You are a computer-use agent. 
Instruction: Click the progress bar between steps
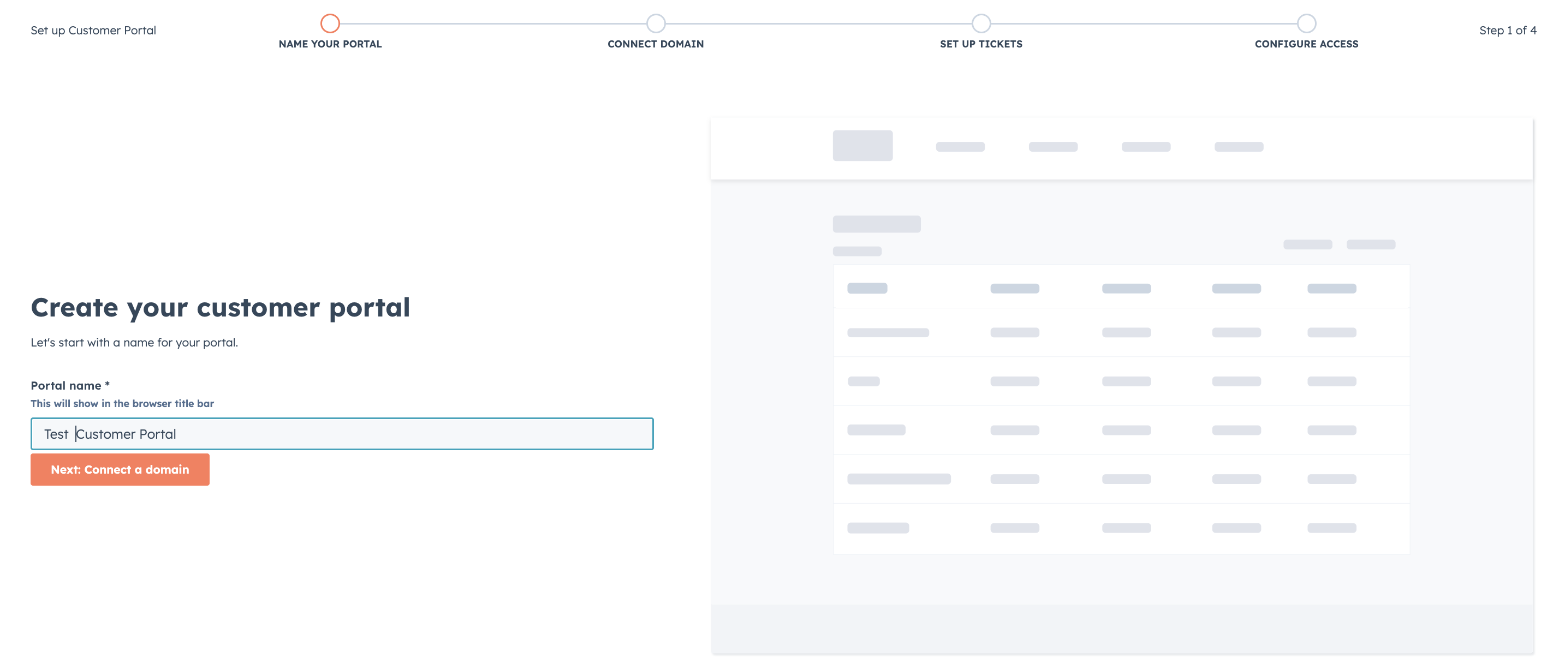(817, 23)
